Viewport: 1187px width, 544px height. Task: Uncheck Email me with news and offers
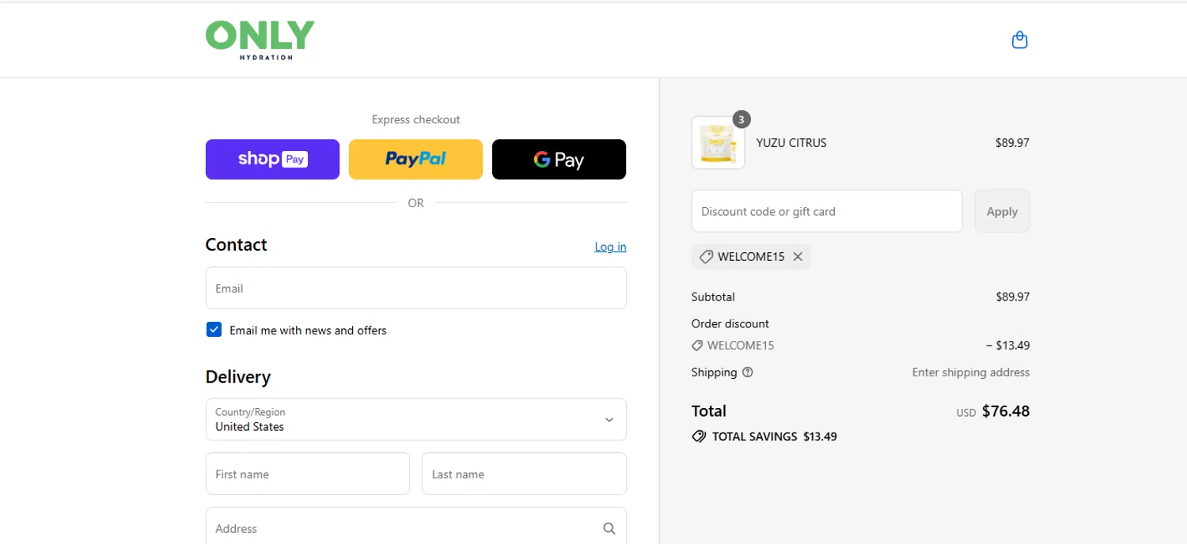214,330
